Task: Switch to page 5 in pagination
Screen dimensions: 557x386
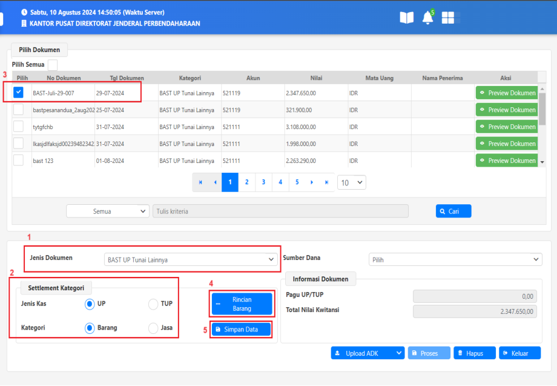Action: pyautogui.click(x=297, y=182)
